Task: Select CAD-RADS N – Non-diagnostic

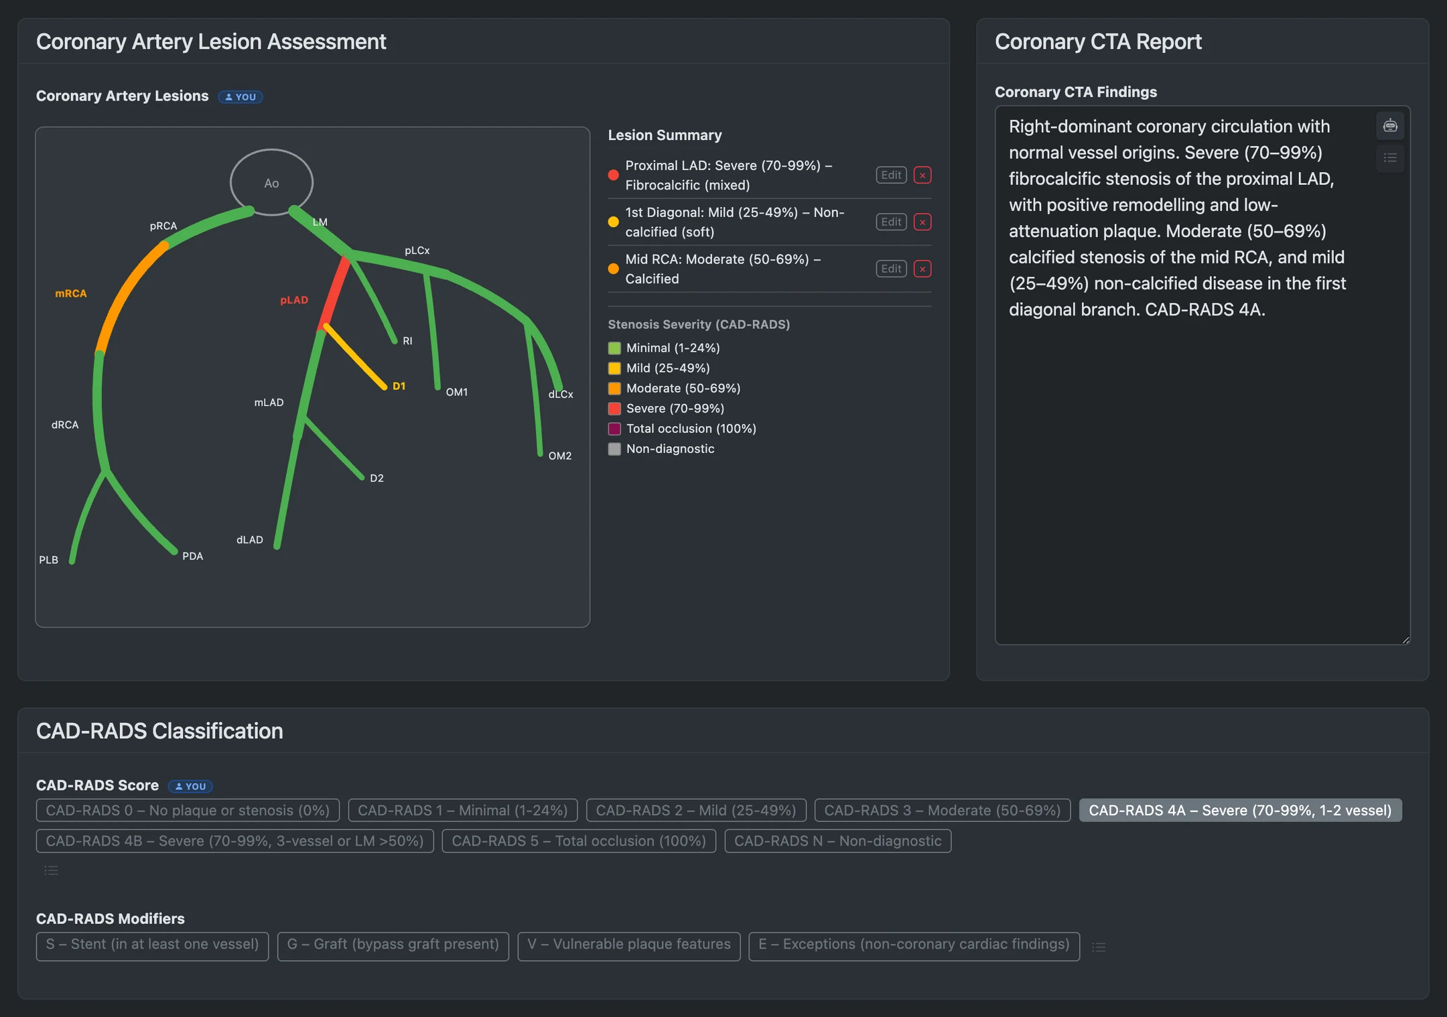Action: 838,841
